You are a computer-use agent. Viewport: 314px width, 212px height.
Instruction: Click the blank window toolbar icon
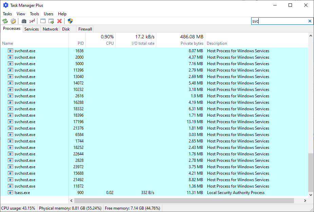click(x=43, y=21)
